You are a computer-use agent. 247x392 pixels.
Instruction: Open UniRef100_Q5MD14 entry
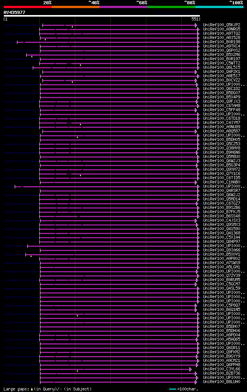click(x=222, y=199)
